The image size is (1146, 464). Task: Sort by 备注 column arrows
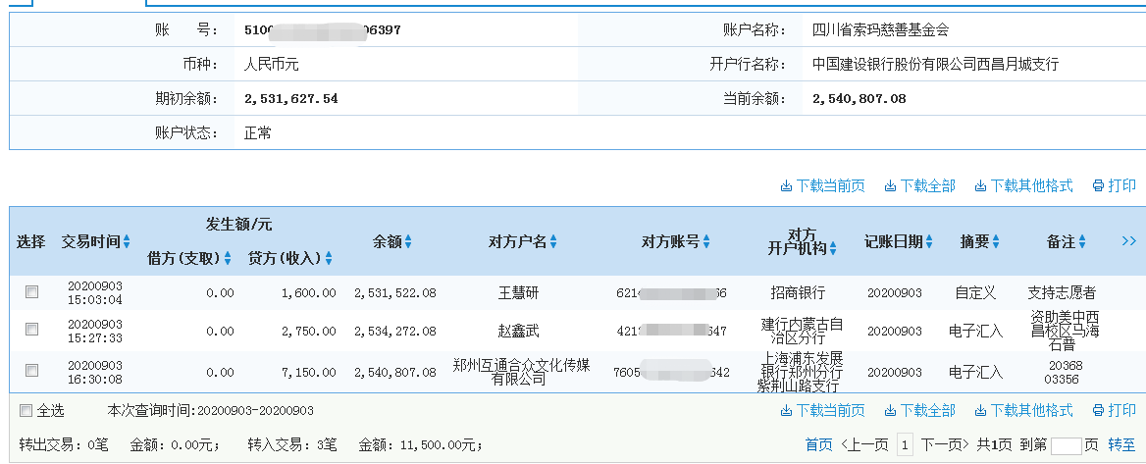coord(1081,242)
